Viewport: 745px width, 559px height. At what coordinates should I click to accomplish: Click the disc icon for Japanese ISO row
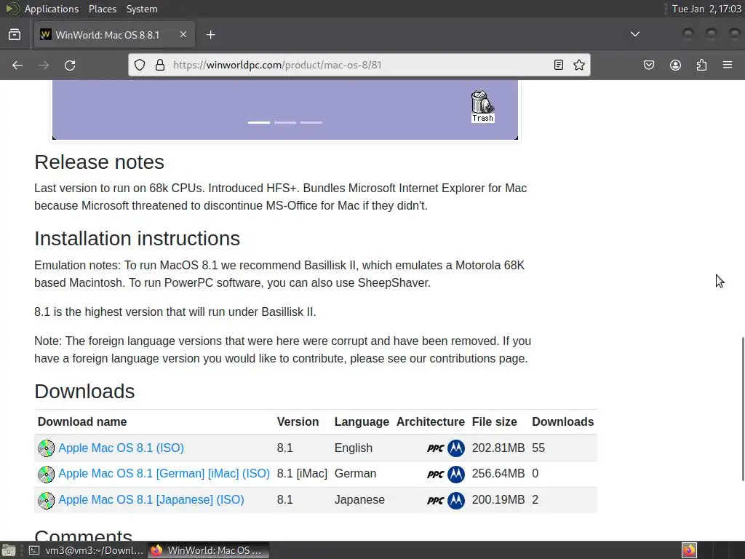pyautogui.click(x=46, y=501)
